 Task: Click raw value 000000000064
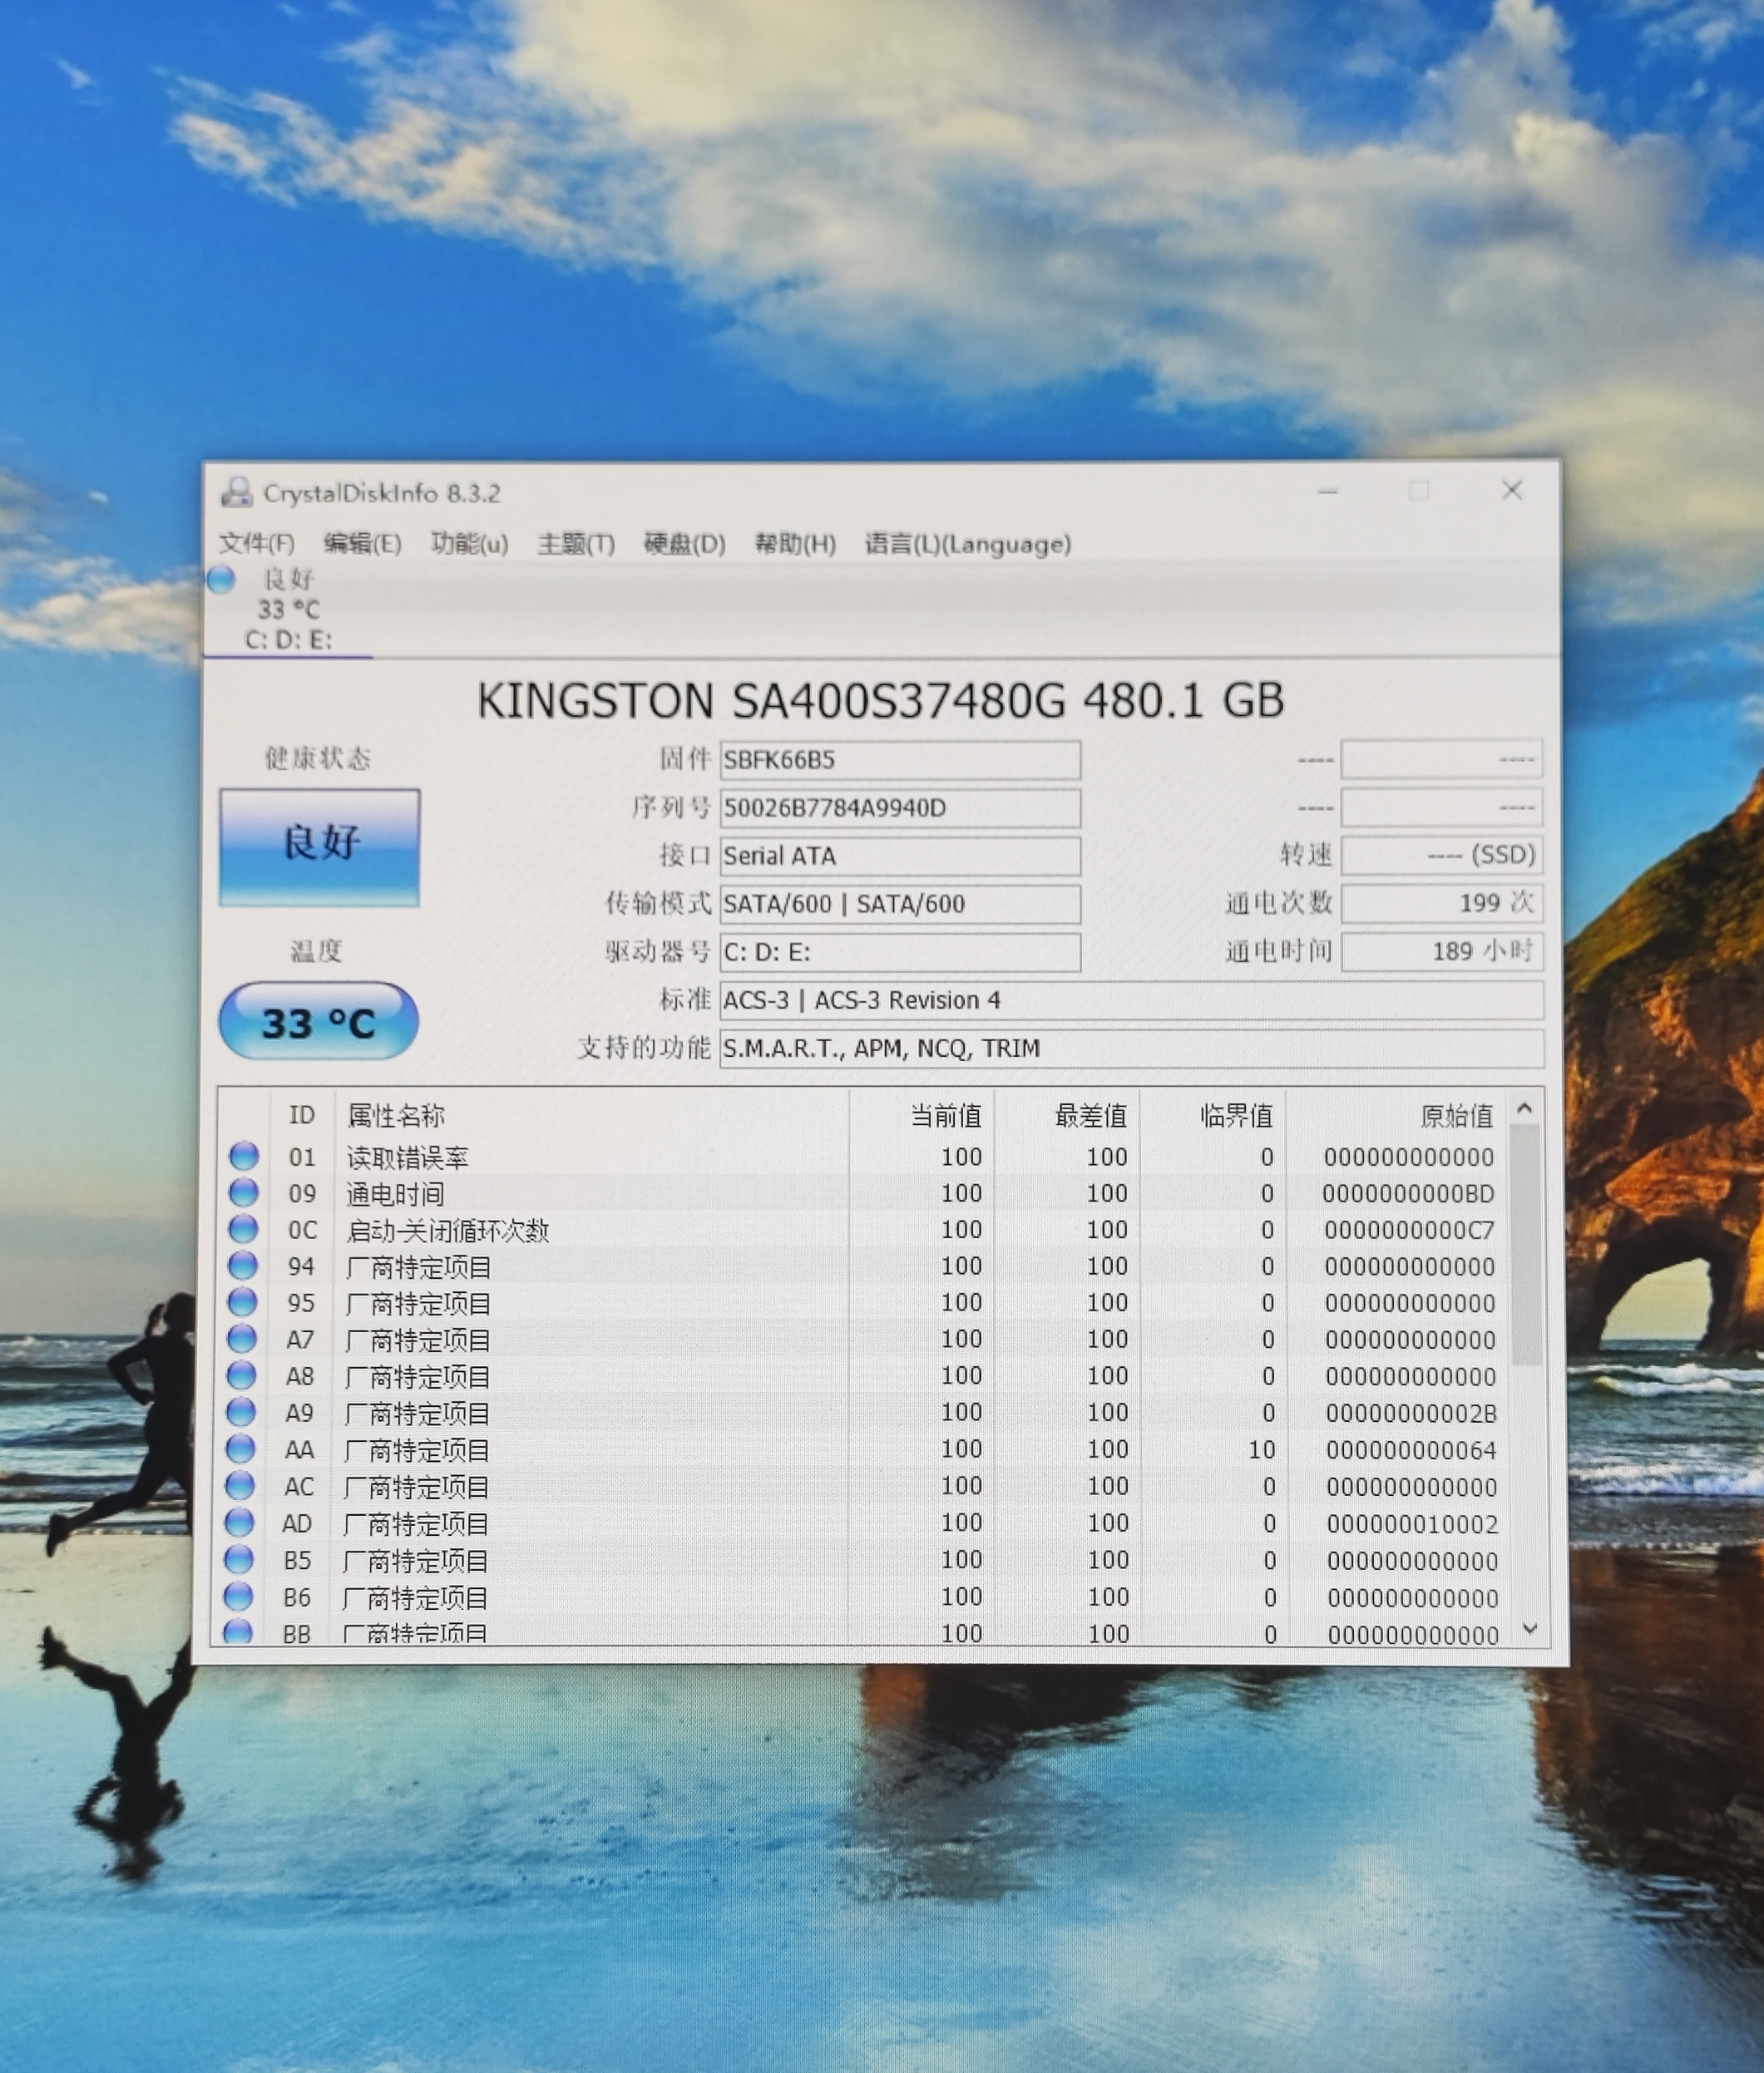(1411, 1449)
